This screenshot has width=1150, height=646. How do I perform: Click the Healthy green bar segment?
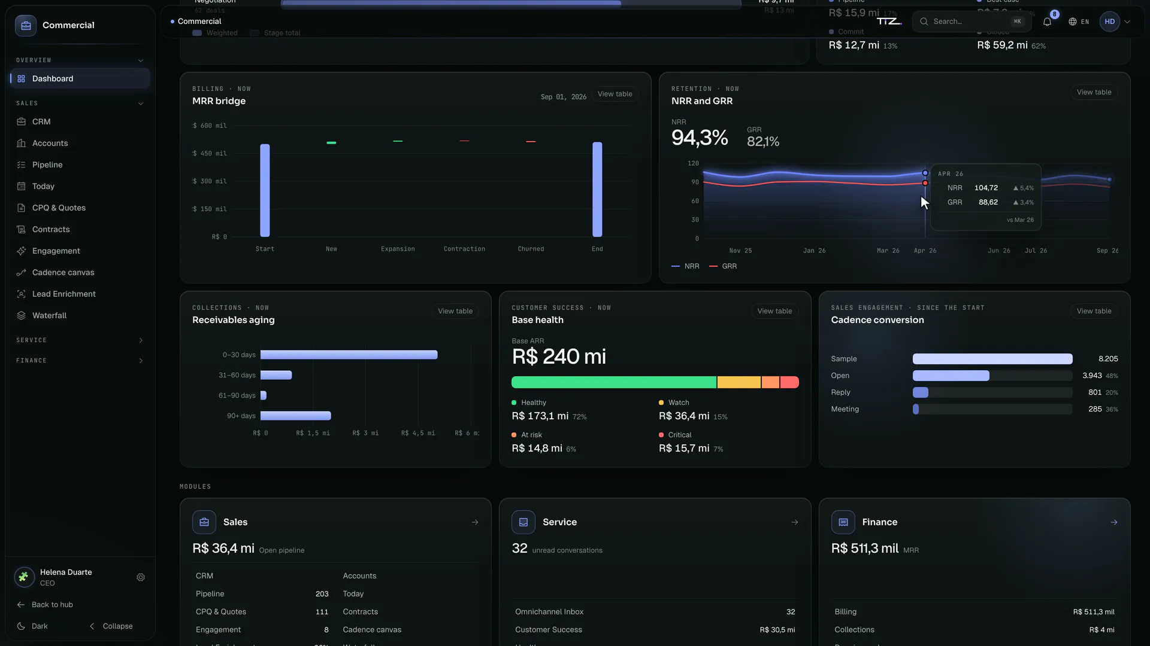(614, 382)
